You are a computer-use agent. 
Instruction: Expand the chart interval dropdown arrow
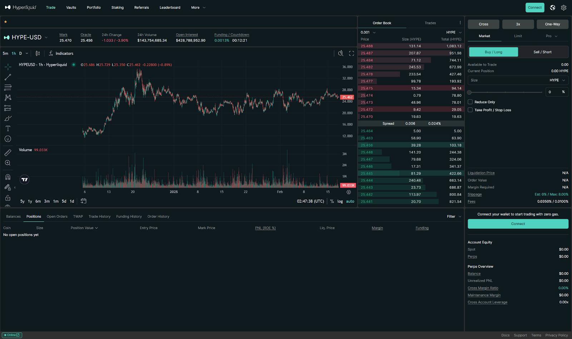27,53
